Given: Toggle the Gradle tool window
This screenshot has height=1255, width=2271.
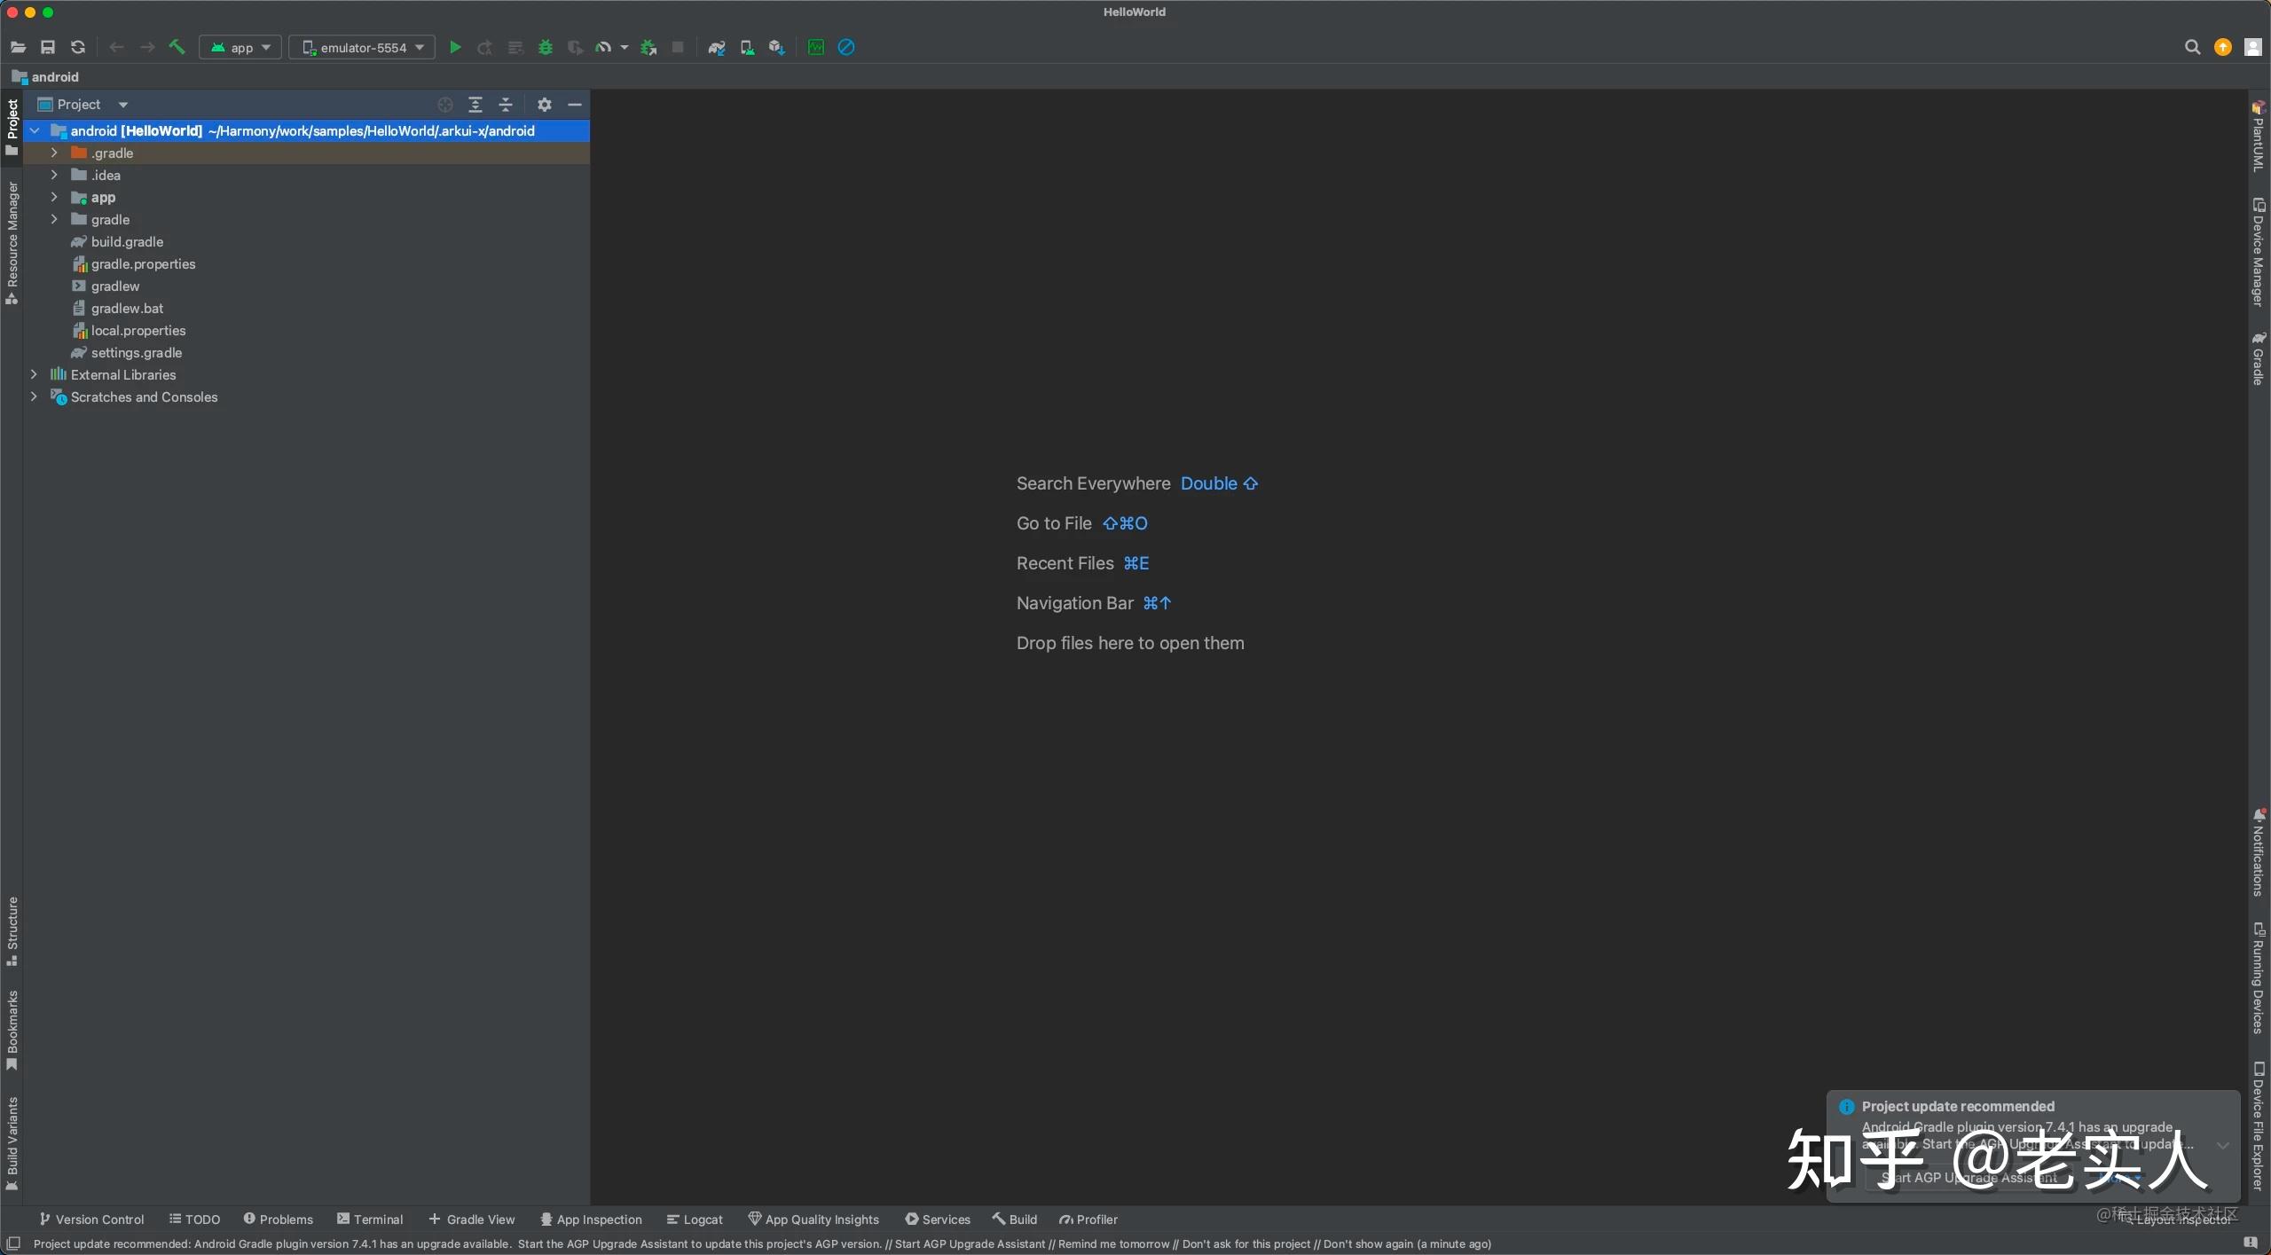Looking at the screenshot, I should tap(2258, 357).
